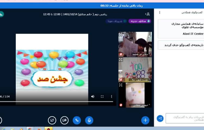Leave audio using the blue phone button
Image resolution: width=204 pixels, height=130 pixels.
click(x=77, y=120)
